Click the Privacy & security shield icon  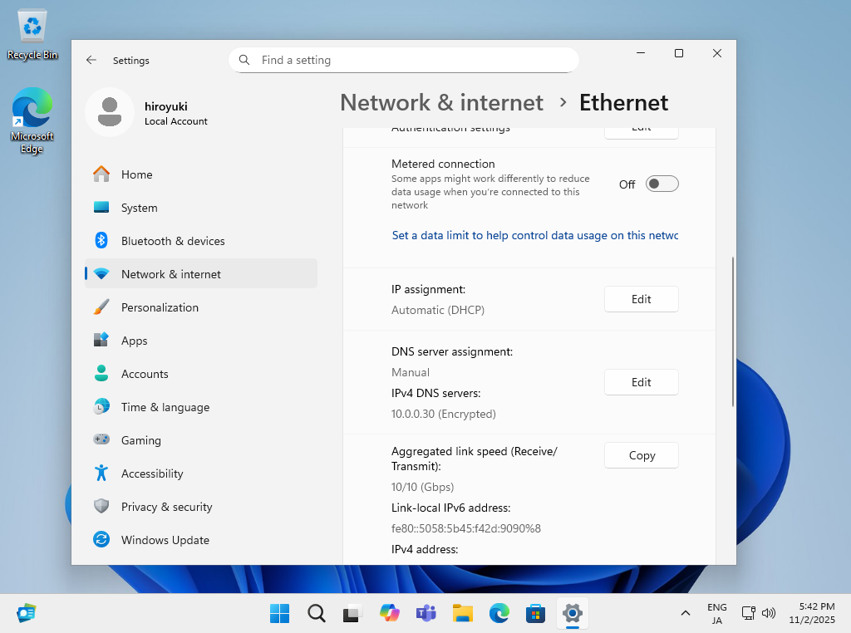101,507
